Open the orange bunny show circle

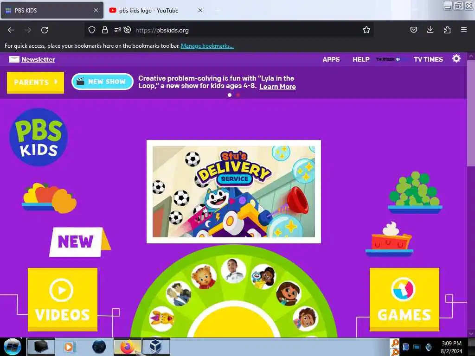[162, 319]
